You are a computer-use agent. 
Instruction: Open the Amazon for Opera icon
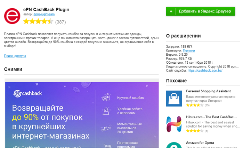point(174,145)
